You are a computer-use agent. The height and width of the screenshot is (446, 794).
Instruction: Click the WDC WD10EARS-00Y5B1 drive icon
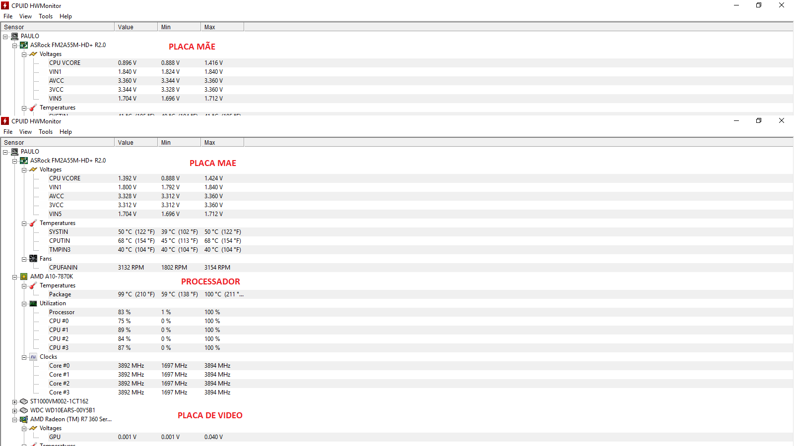[x=24, y=410]
